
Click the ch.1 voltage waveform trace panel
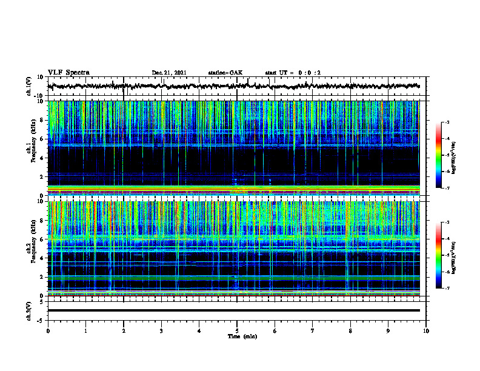coord(236,86)
